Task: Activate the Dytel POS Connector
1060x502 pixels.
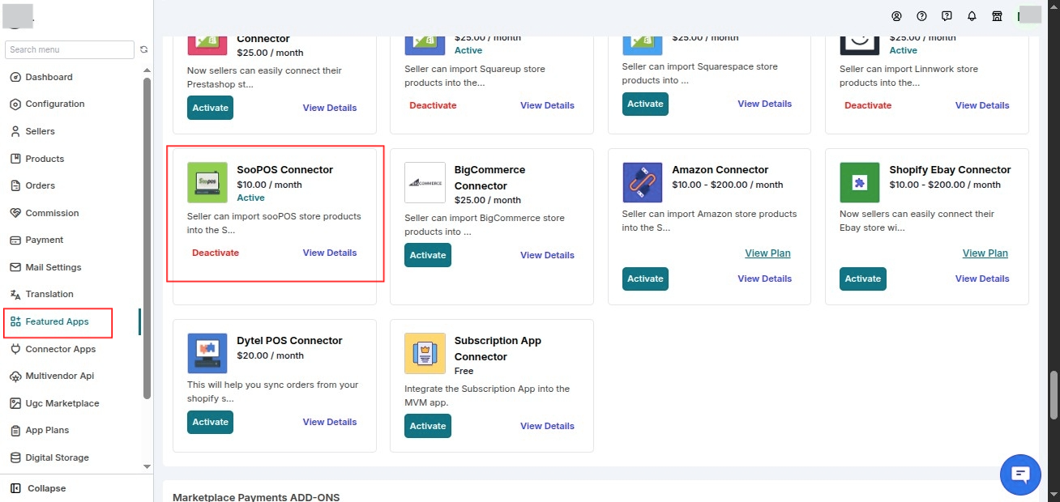Action: [211, 422]
